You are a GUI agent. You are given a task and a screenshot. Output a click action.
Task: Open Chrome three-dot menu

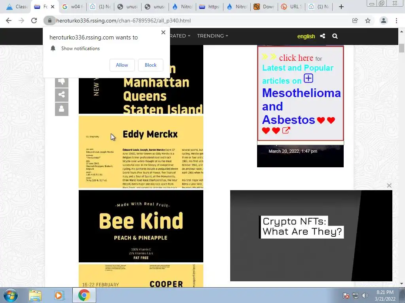point(396,21)
